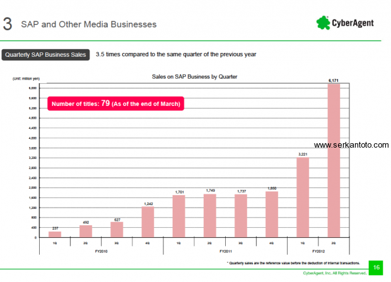Viewport: 391px width, 282px height.
Task: Select the 1,749 value label
Action: [x=211, y=191]
